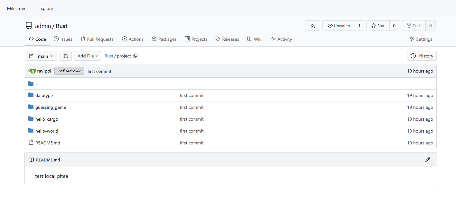Click the datatype folder icon
Viewport: 456px width, 199px height.
coord(31,95)
